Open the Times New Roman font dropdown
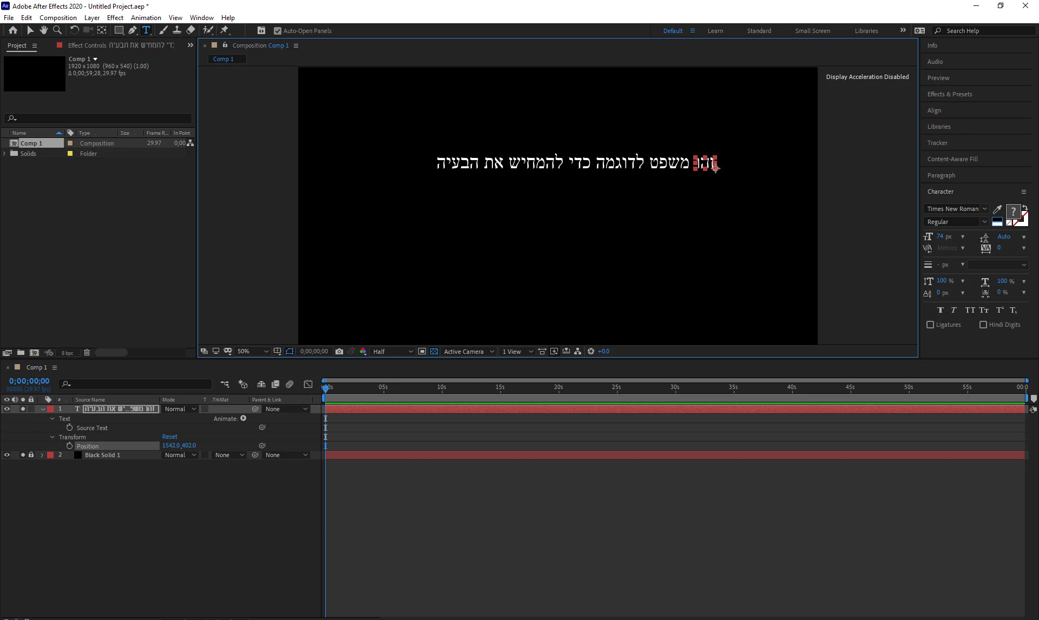Viewport: 1039px width, 620px height. [x=984, y=209]
